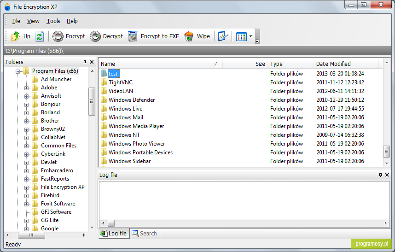Expand the Embarcadero folder node
Viewport: 395px width, 252px height.
(26, 171)
